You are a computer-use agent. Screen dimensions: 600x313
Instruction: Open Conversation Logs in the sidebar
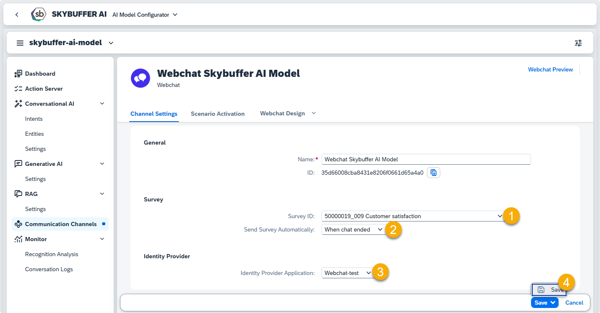[49, 269]
